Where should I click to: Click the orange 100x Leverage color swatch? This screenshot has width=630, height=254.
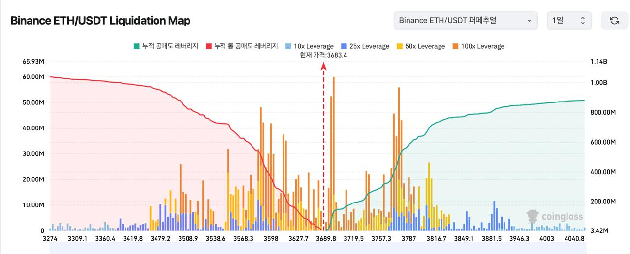[x=456, y=46]
